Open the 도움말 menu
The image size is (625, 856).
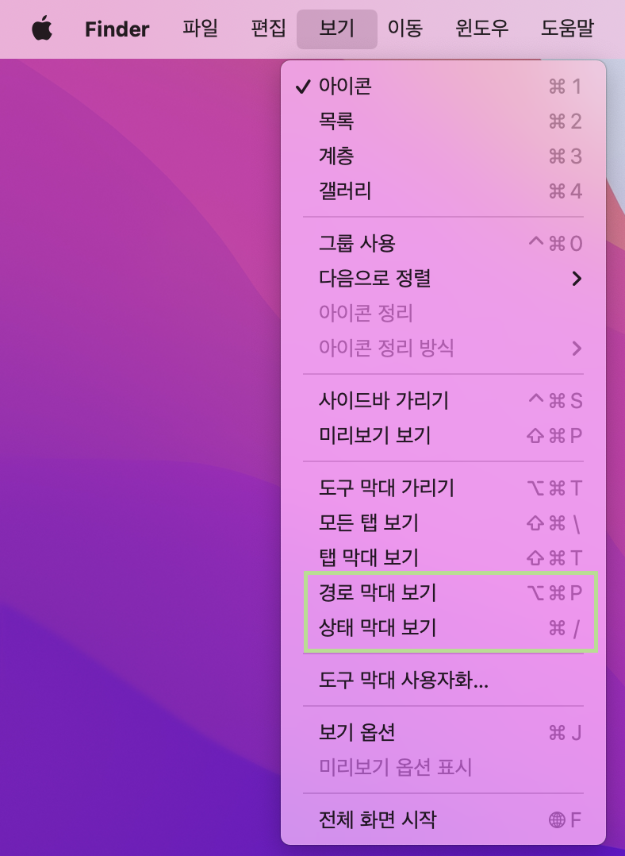click(567, 29)
